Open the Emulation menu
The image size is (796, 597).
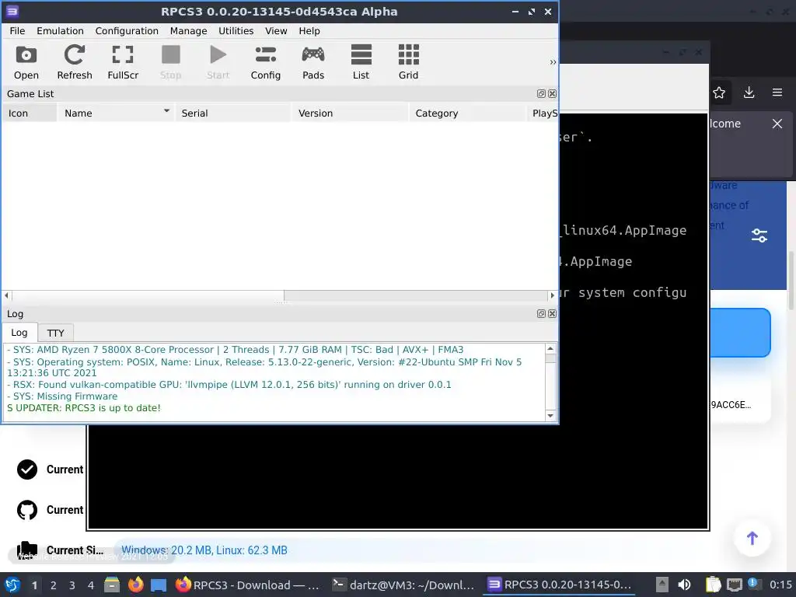click(x=60, y=31)
